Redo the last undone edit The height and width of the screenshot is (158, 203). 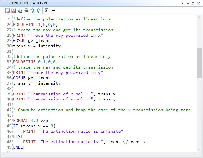tap(38, 11)
